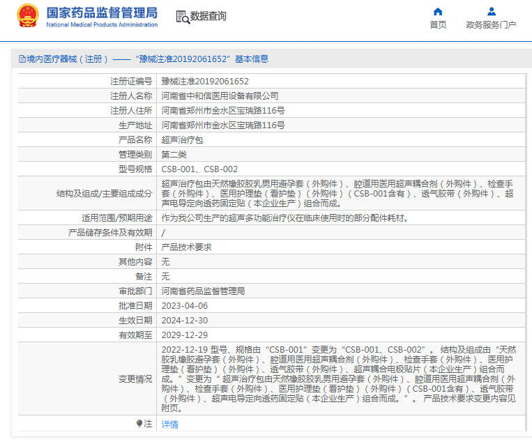The width and height of the screenshot is (532, 444).
Task: Select the 其他内容 value 无
Action: tap(165, 261)
